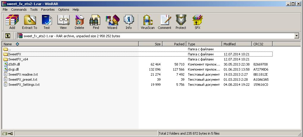Click the SweetFX folder icon

click(x=6, y=54)
